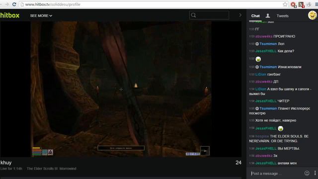The width and height of the screenshot is (318, 179).
Task: Click username abuwe4ka next to 3х
Action: point(264,156)
